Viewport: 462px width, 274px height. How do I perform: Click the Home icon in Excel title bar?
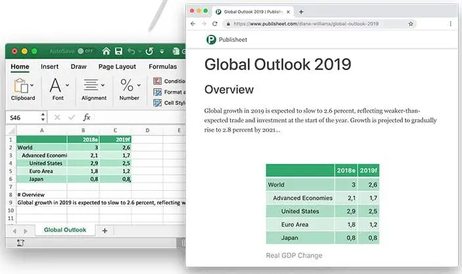(x=106, y=51)
